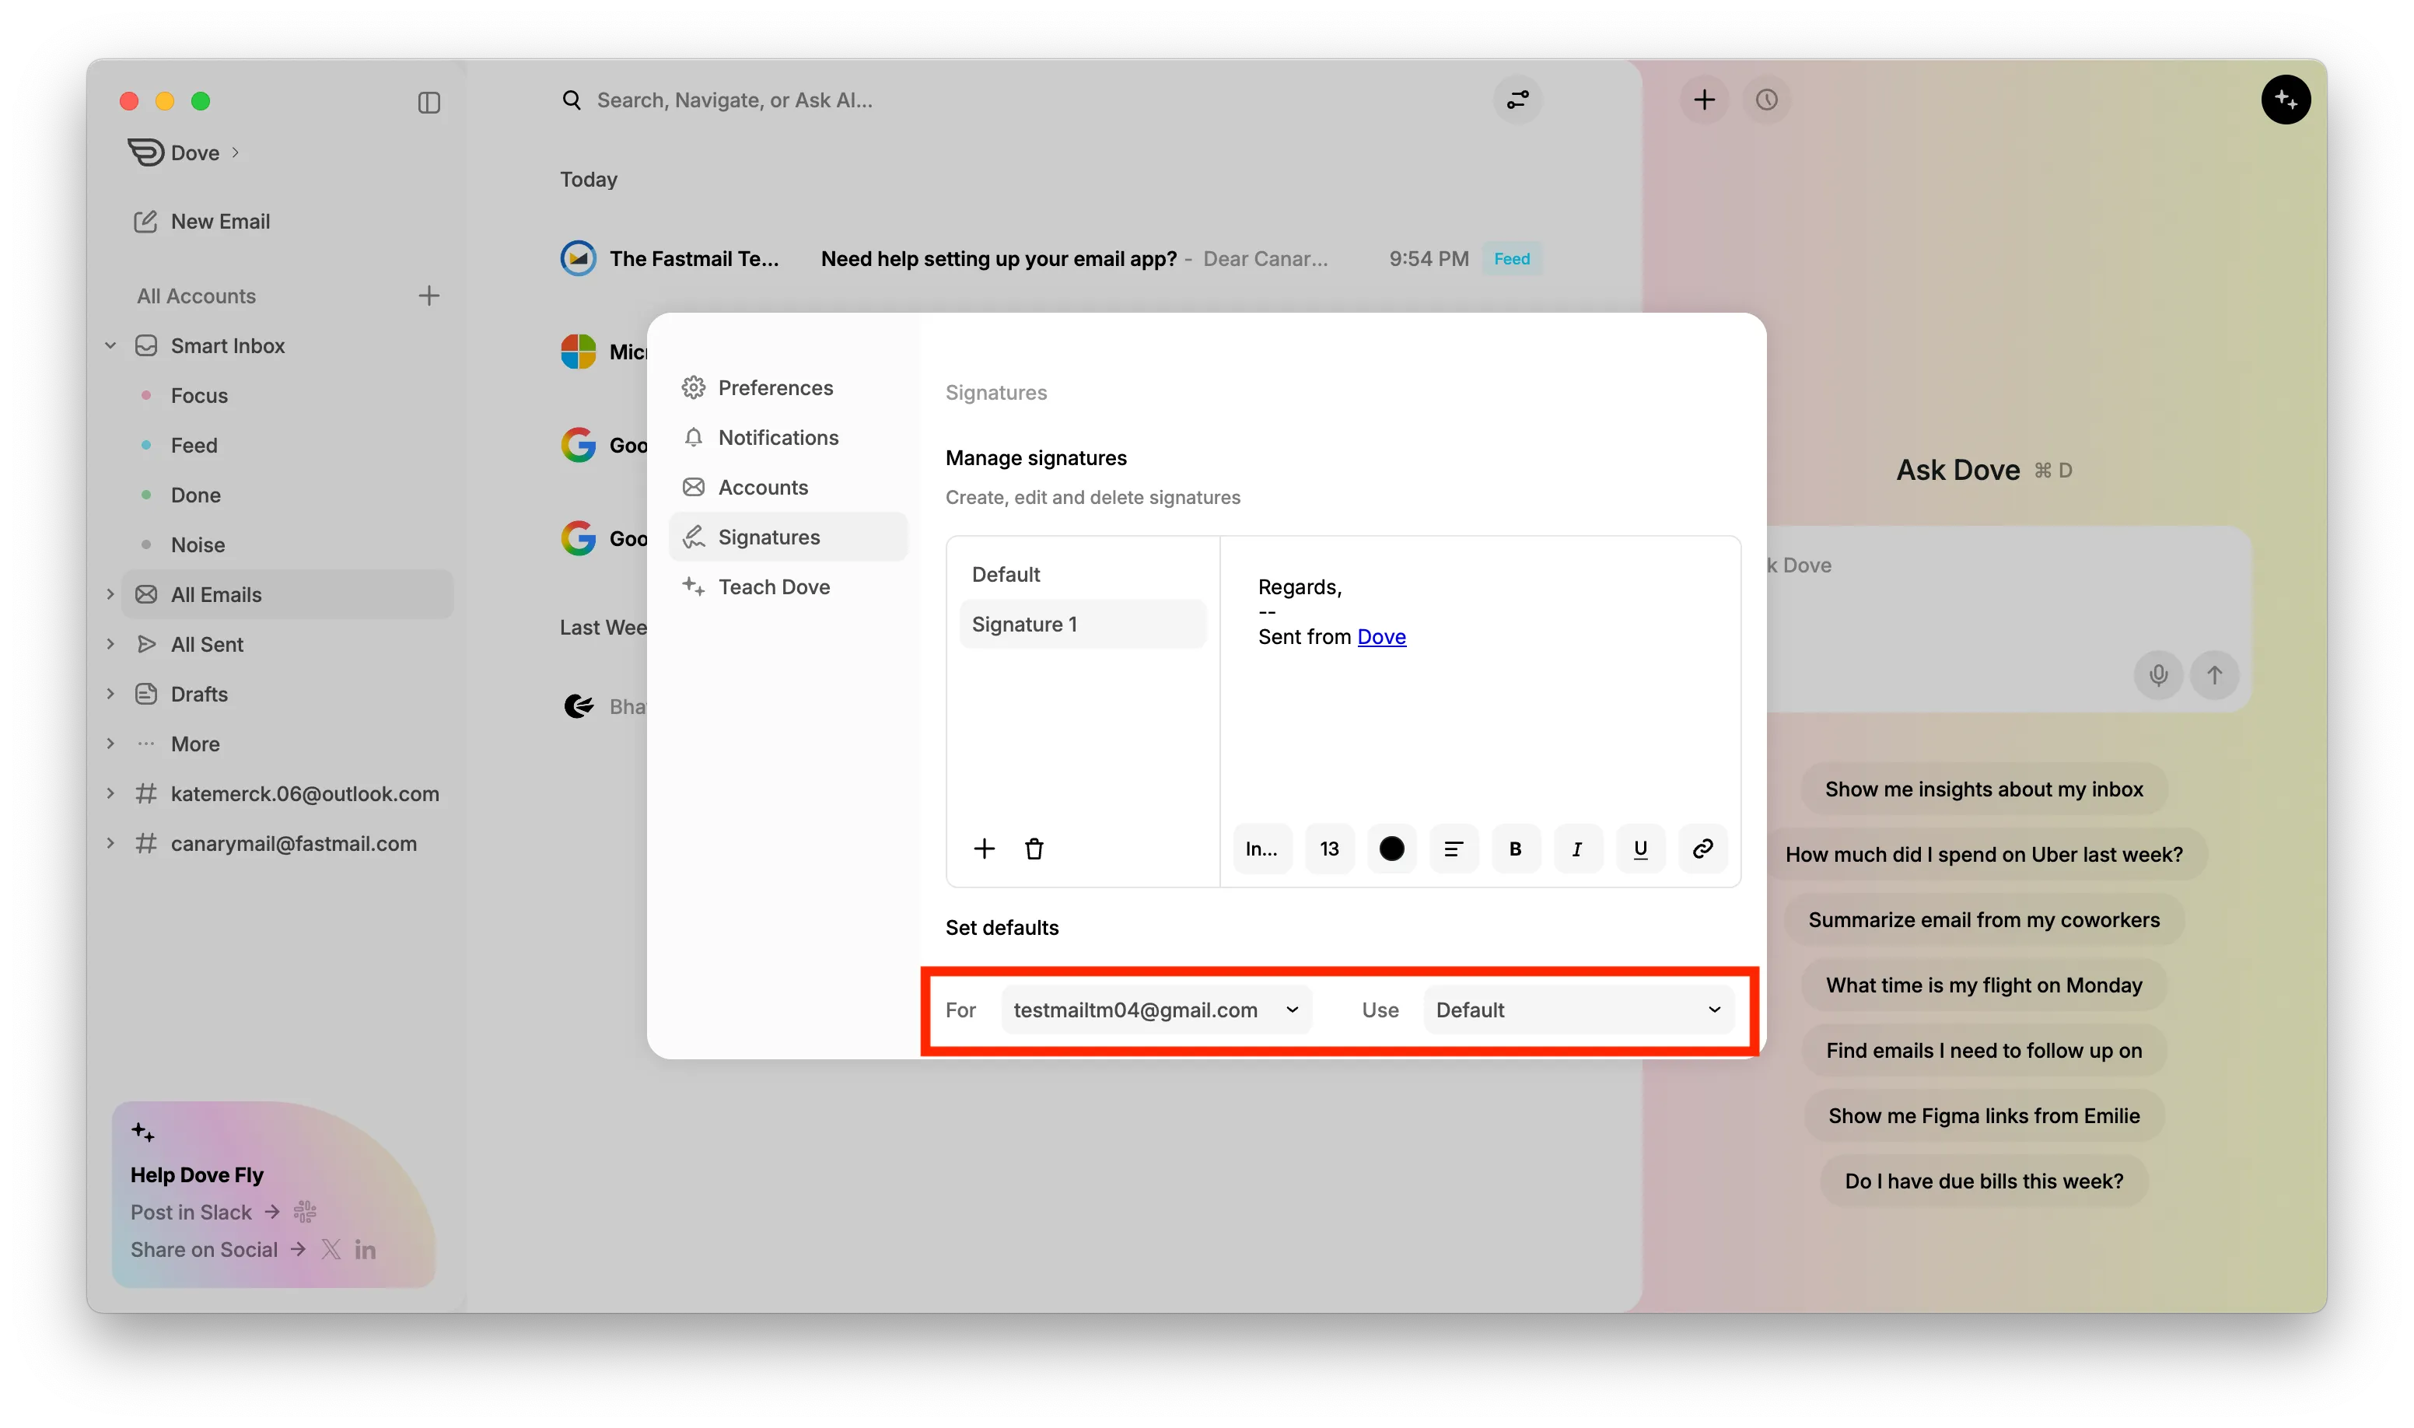Image resolution: width=2414 pixels, height=1428 pixels.
Task: Open the Accounts settings section
Action: point(763,487)
